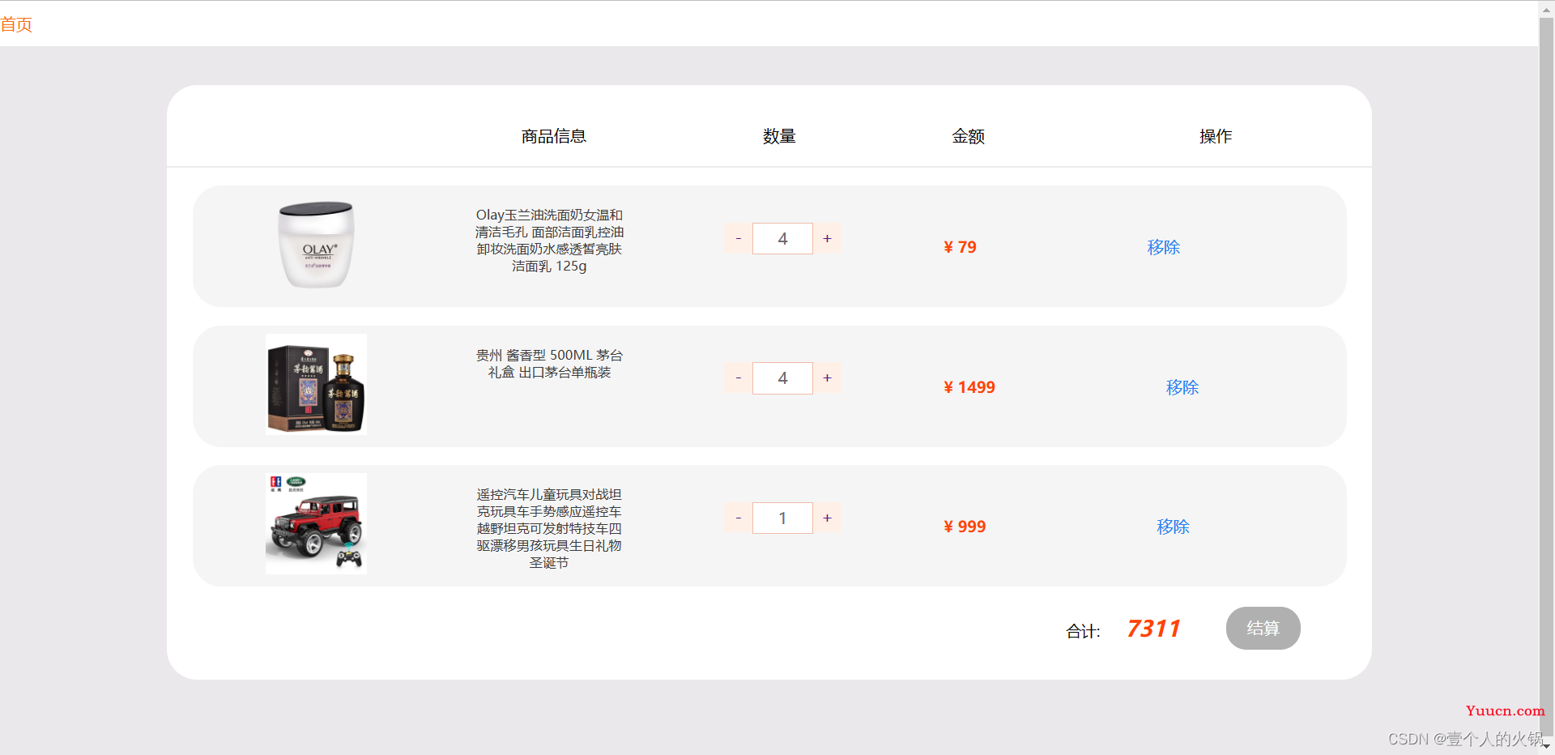Open the Olay cream jar thumbnail
1555x755 pixels.
click(316, 245)
